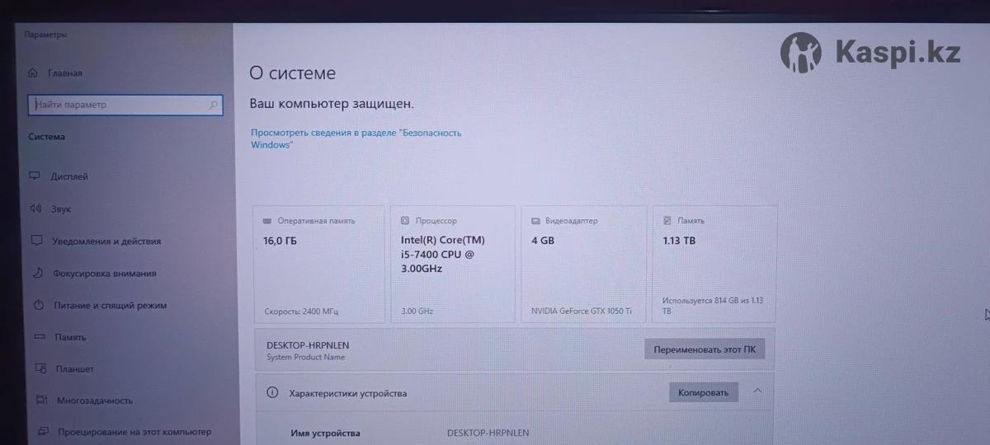Click the GeForce GTX 1050 Ti card
This screenshot has height=445, width=990.
(x=584, y=264)
